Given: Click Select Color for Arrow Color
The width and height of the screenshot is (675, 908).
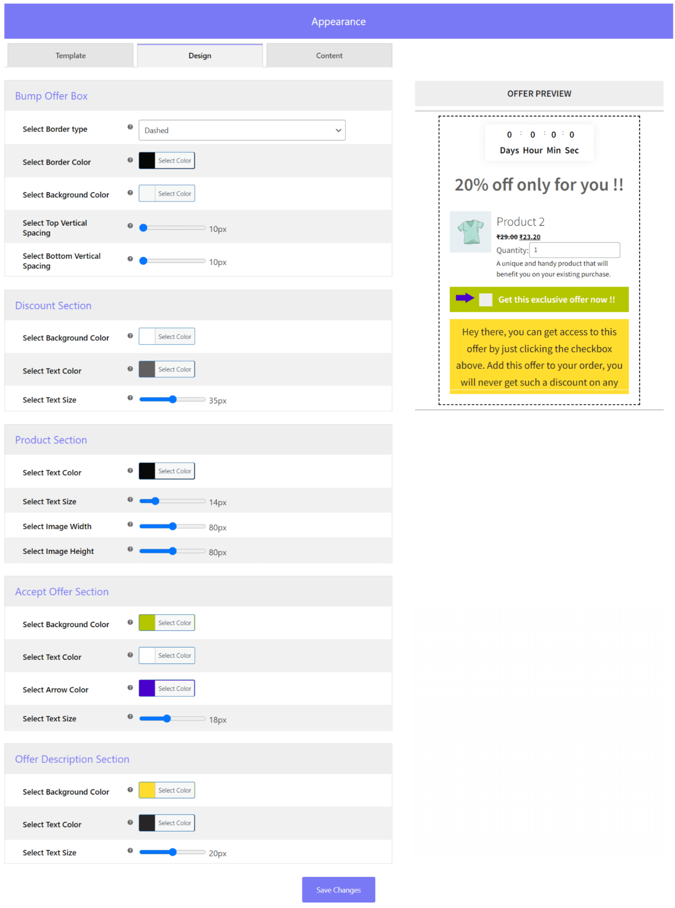Looking at the screenshot, I should [x=175, y=689].
